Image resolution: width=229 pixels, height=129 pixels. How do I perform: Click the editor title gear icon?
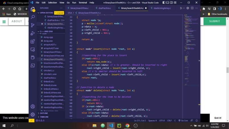(x=188, y=8)
